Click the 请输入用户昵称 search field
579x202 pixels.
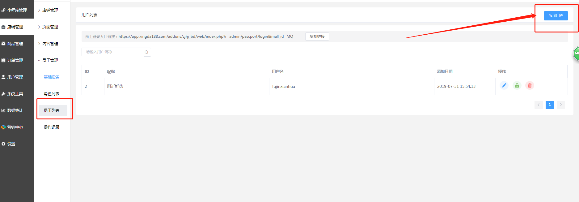coord(116,52)
